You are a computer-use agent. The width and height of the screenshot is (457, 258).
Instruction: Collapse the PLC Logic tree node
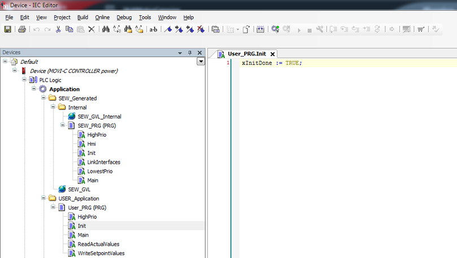24,80
